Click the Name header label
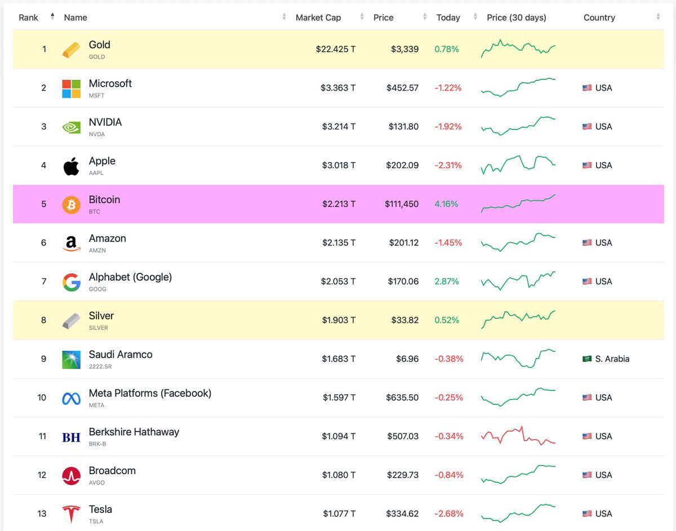 [x=75, y=17]
